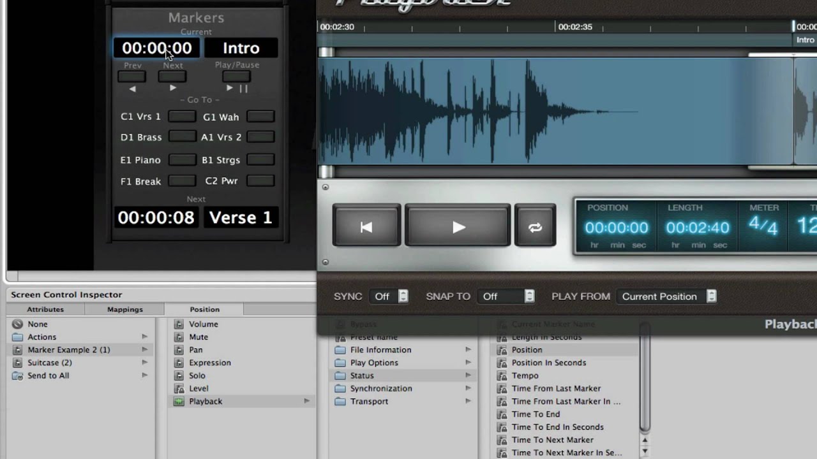Click the E1 Piano go-to button
Viewport: 817px width, 459px height.
(182, 160)
